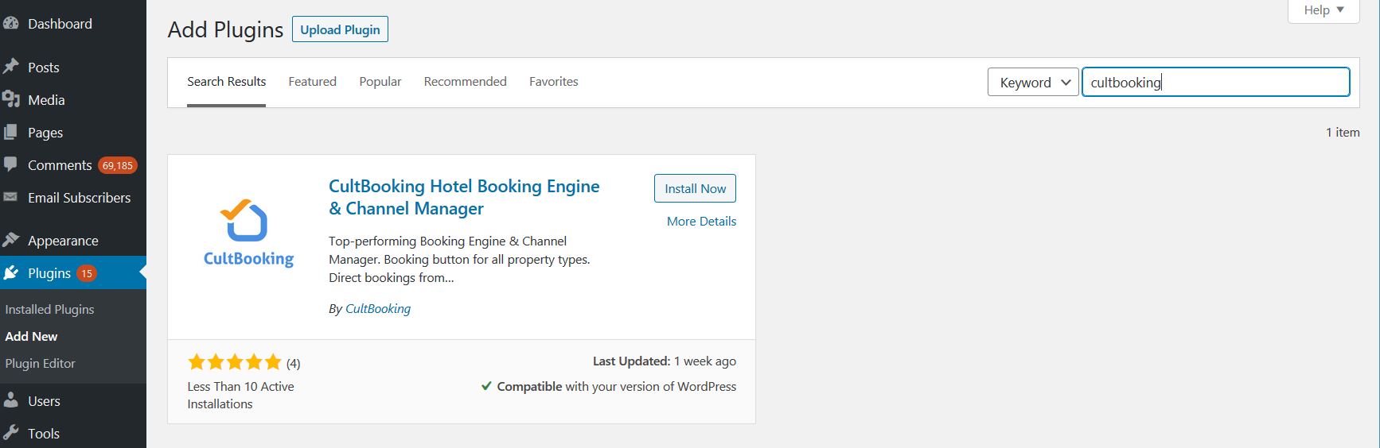Click the (4) ratings count
This screenshot has width=1380, height=448.
[x=293, y=364]
